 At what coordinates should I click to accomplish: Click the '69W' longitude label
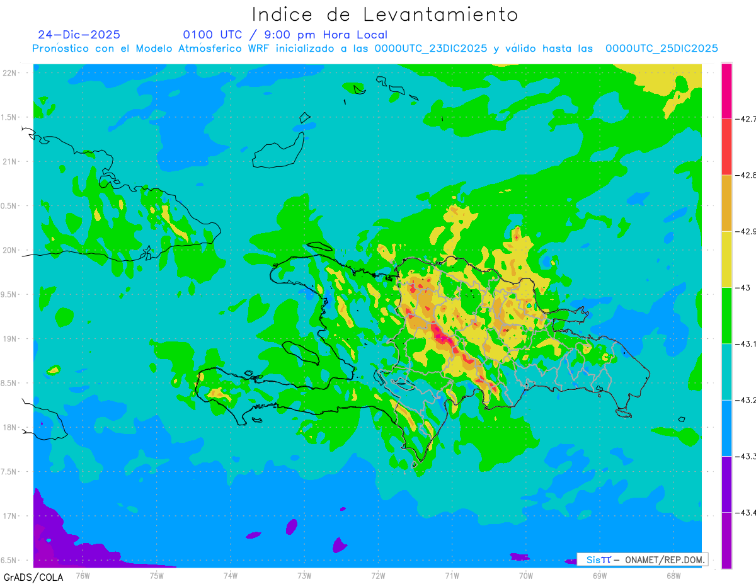600,575
